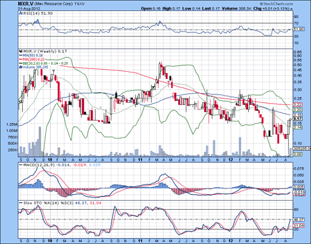Viewport: 311px width, 244px height.
Task: Click the MACD legend line marker
Action: coord(21,165)
